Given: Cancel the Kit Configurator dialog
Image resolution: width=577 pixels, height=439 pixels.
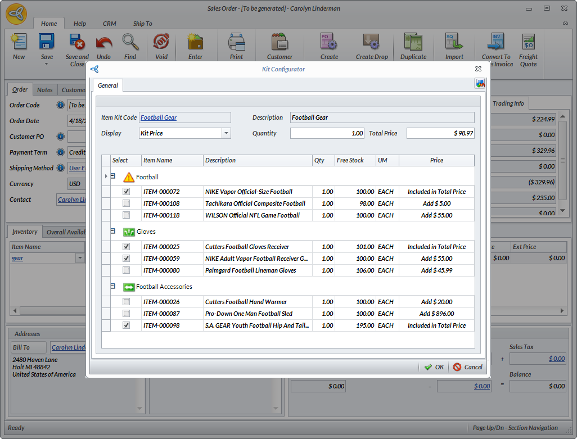Looking at the screenshot, I should [467, 367].
